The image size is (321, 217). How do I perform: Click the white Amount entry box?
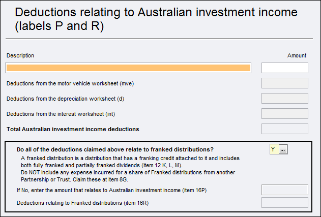pos(284,68)
